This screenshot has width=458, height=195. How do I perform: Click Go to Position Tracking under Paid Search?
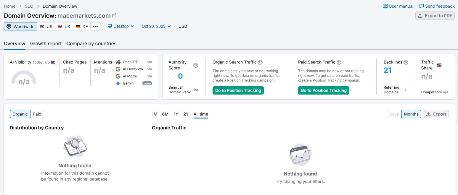pyautogui.click(x=324, y=90)
